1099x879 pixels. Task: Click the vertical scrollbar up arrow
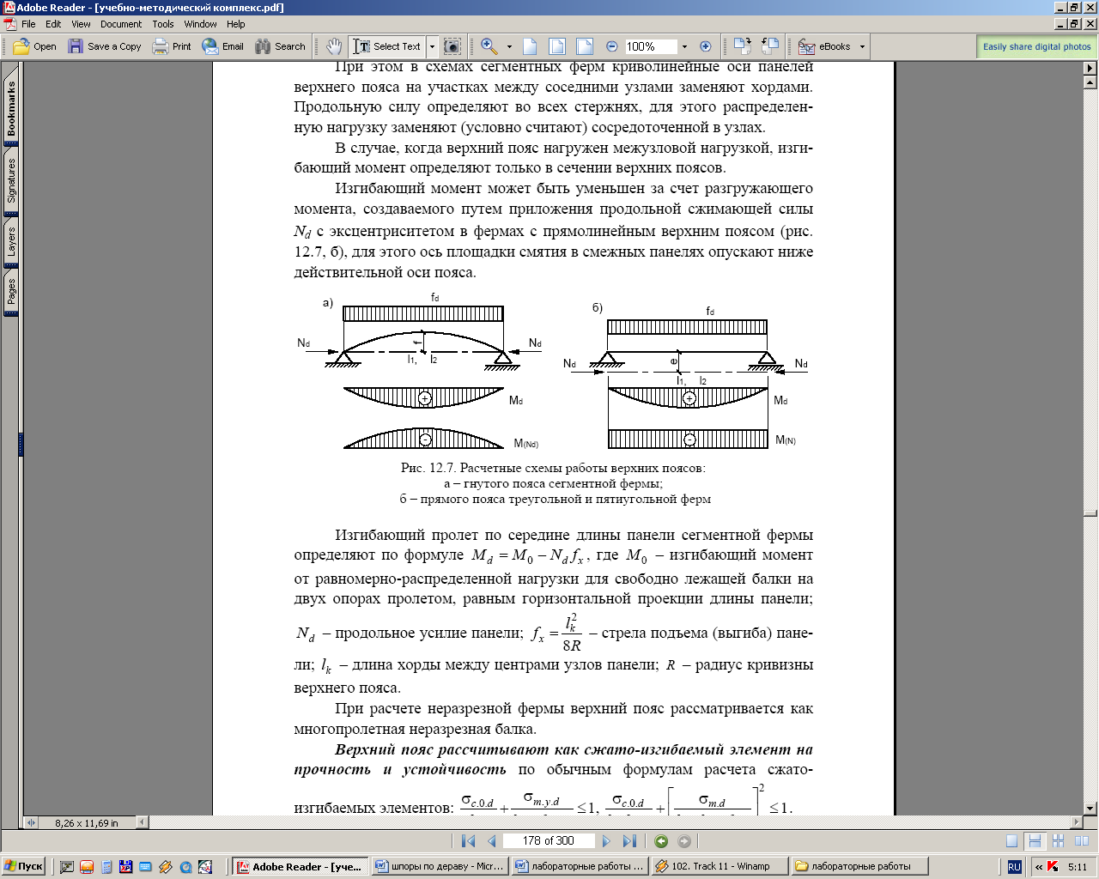click(1090, 83)
